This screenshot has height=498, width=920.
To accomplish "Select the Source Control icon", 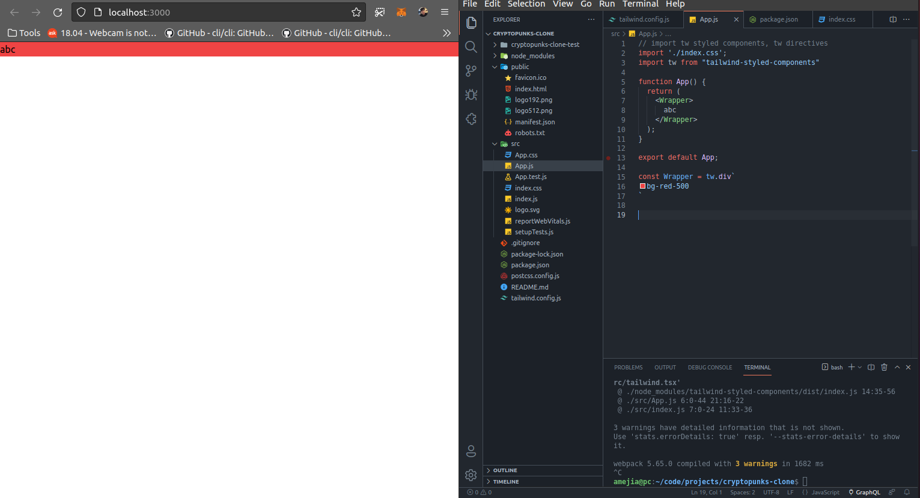I will (471, 70).
